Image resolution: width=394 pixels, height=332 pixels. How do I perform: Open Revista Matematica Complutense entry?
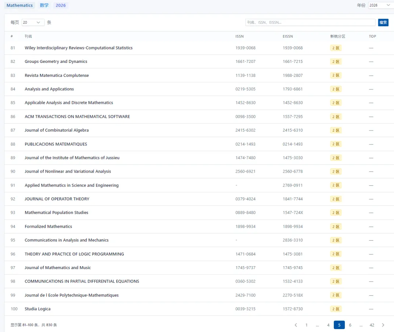(x=57, y=75)
